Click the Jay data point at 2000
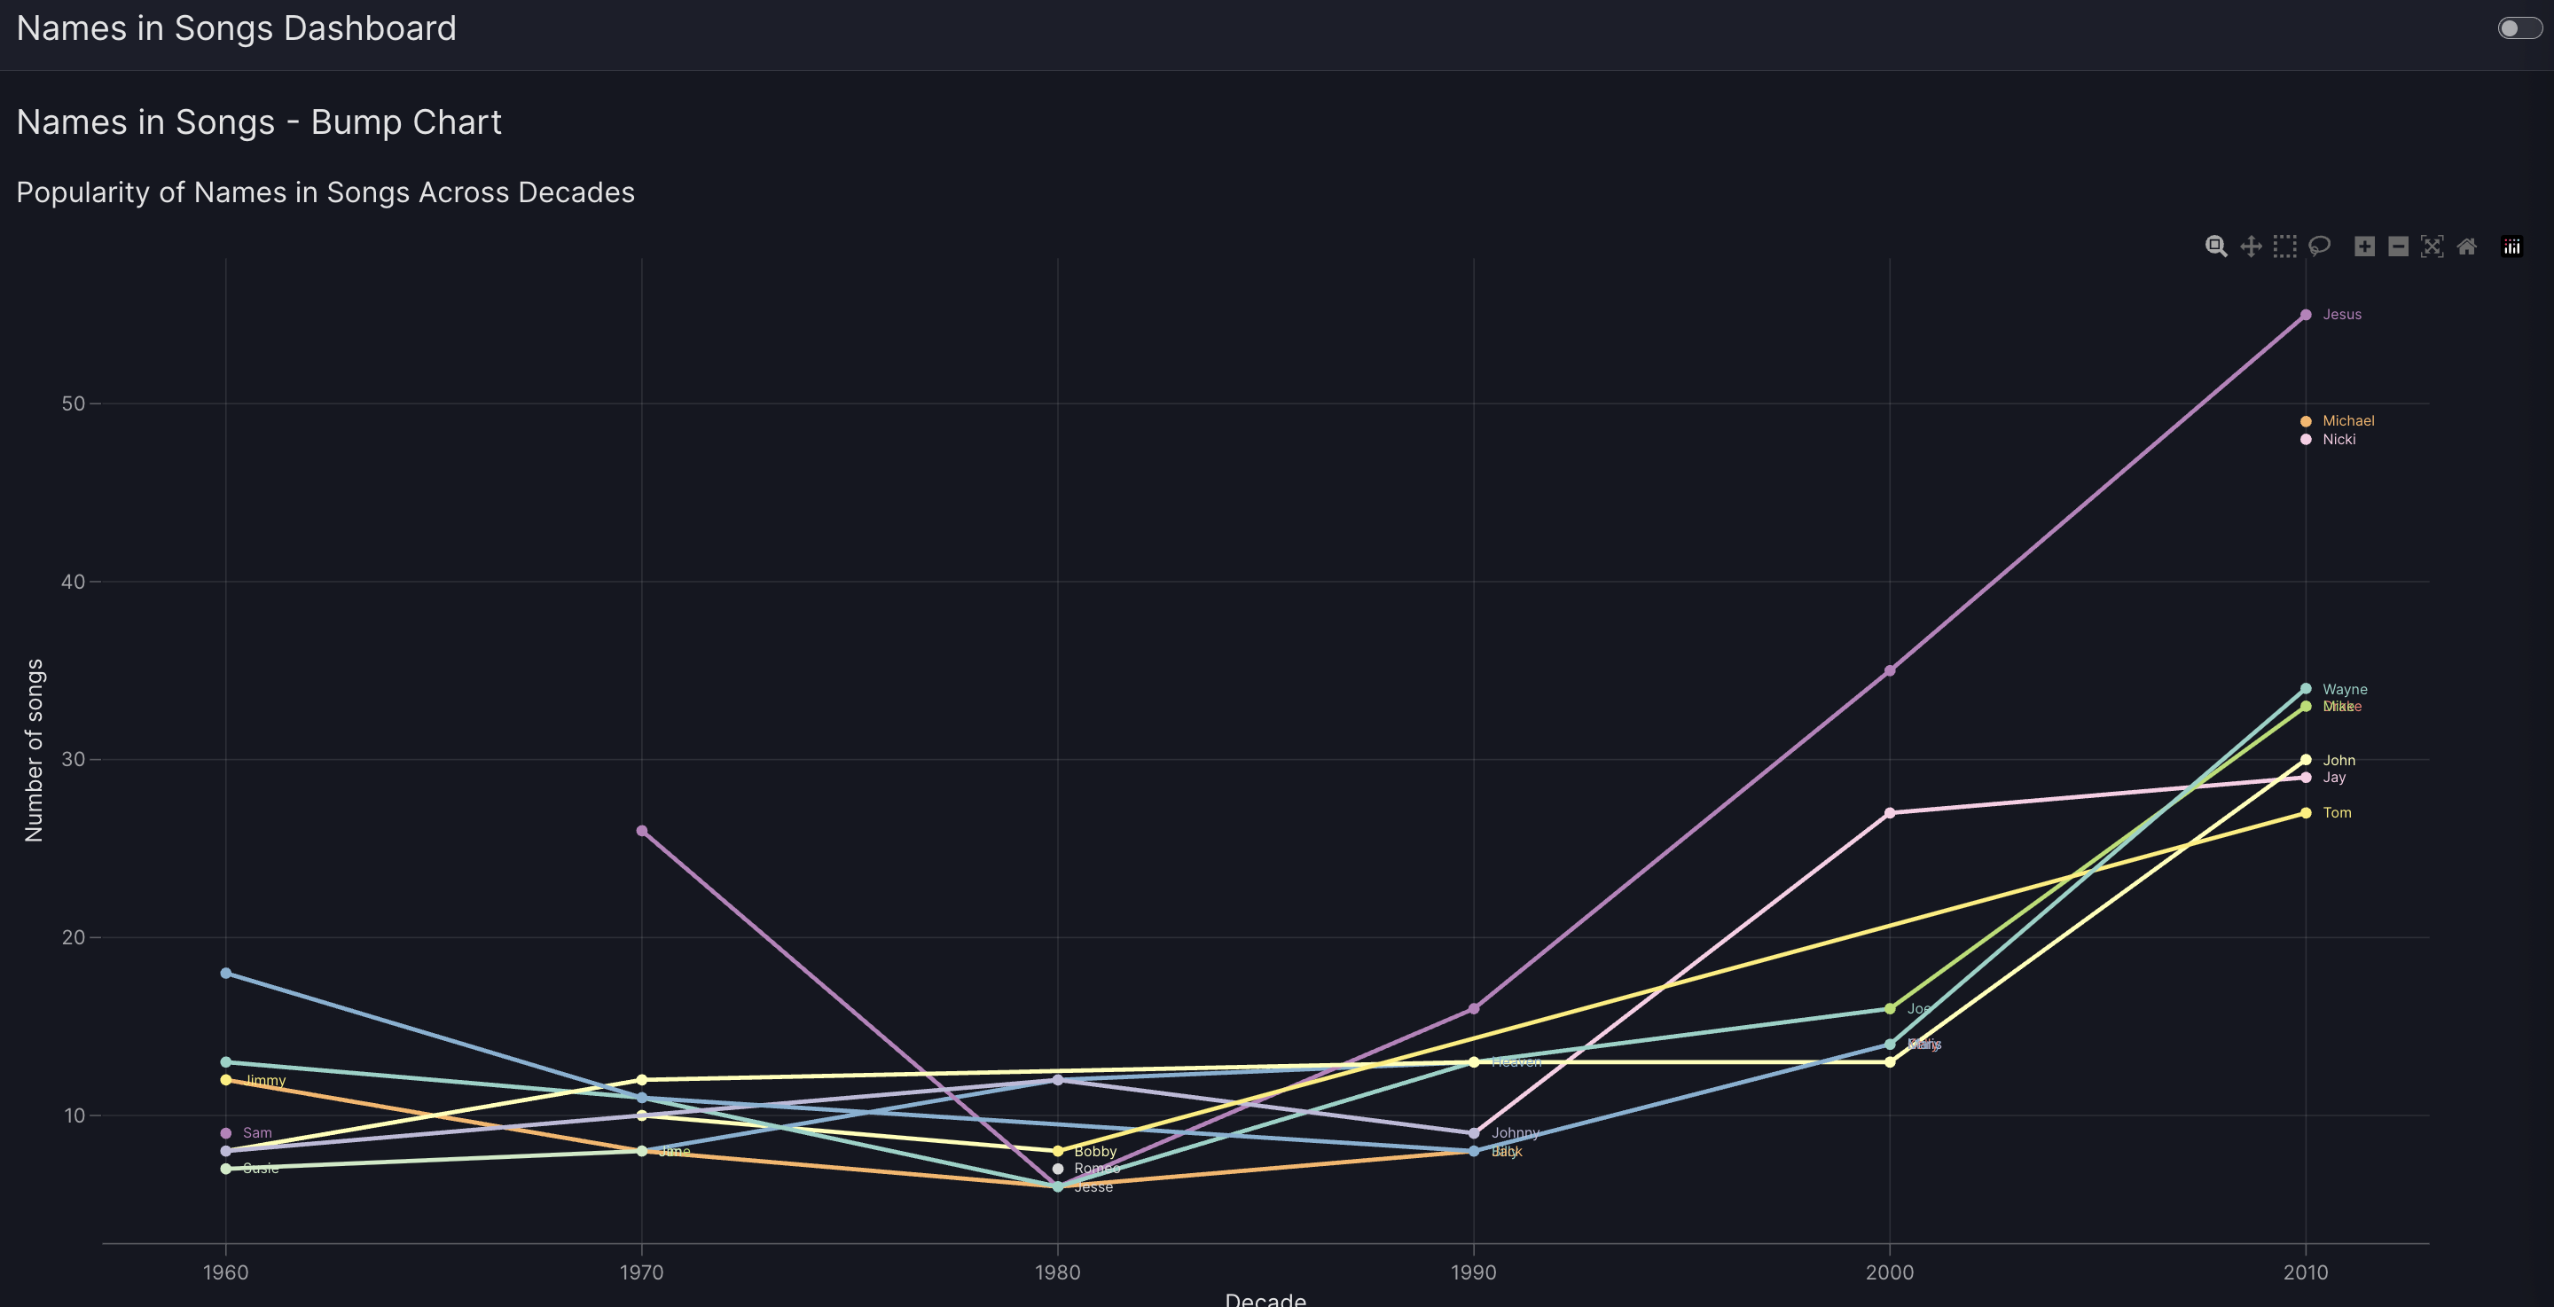The width and height of the screenshot is (2554, 1307). point(1890,813)
